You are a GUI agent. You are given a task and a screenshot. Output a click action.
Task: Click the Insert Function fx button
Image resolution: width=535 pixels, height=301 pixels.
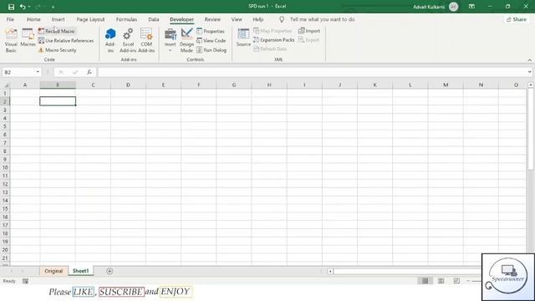(x=89, y=72)
